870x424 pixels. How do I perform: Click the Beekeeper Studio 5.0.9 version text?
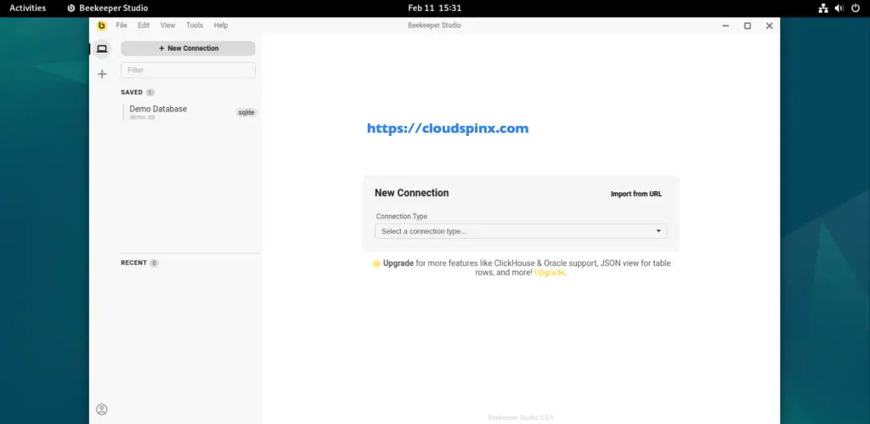coord(521,417)
